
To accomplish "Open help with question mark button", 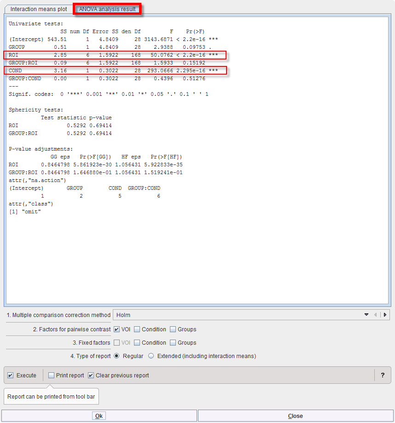I will tap(383, 375).
